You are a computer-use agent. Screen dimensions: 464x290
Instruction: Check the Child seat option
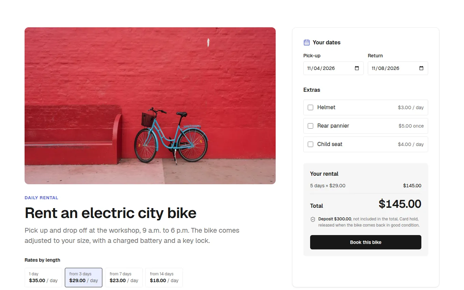(310, 144)
